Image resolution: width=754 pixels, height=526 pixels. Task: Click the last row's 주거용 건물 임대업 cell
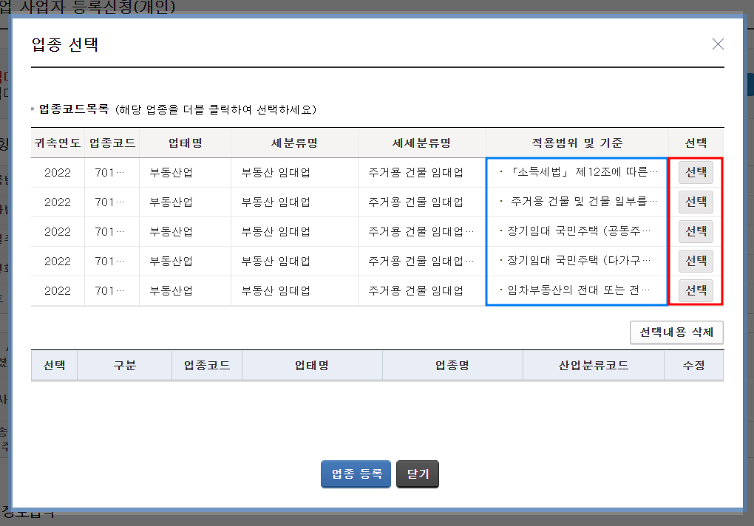pyautogui.click(x=421, y=290)
